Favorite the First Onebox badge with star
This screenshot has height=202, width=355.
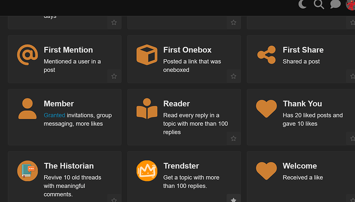(234, 76)
